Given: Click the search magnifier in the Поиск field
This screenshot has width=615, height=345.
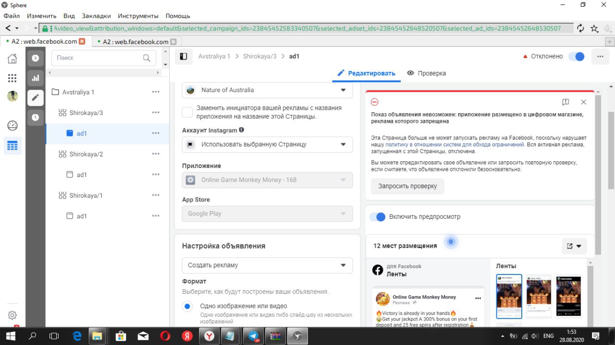Looking at the screenshot, I should coord(147,58).
